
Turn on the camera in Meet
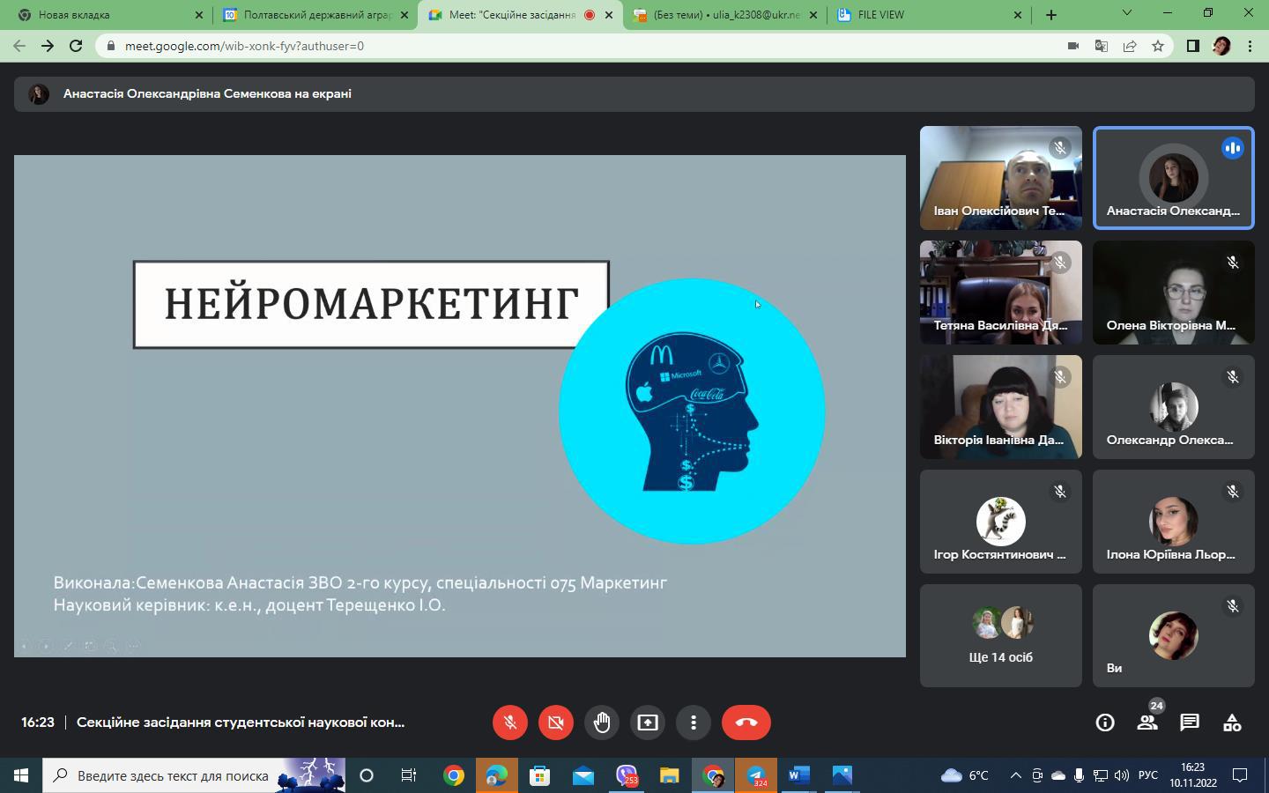555,723
